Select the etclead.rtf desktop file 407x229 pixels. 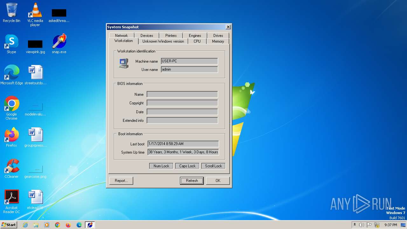pyautogui.click(x=35, y=200)
